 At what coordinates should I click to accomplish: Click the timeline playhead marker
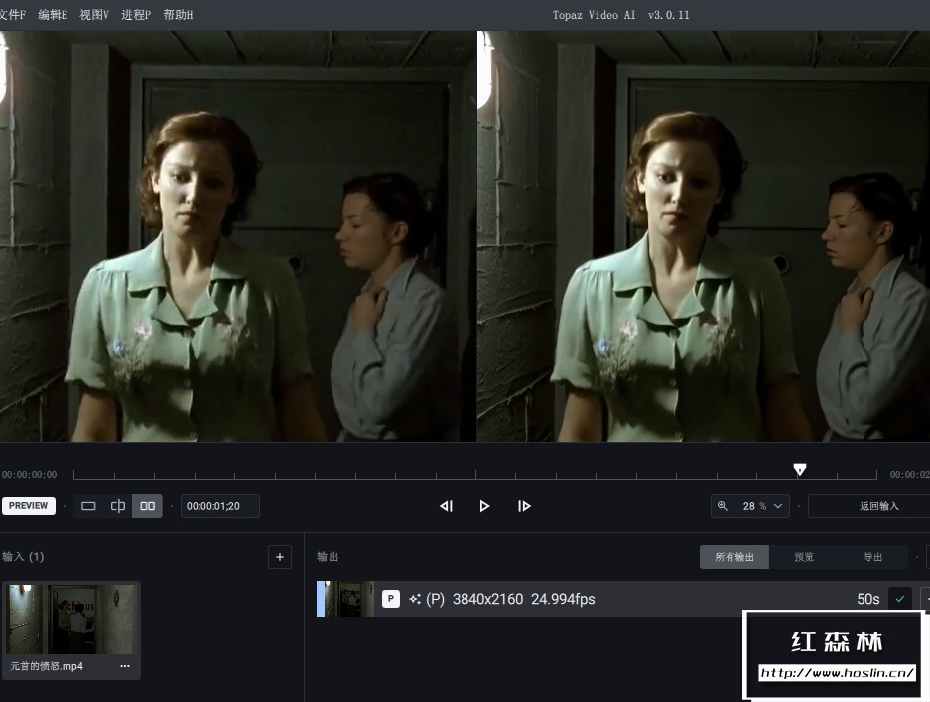[x=800, y=470]
